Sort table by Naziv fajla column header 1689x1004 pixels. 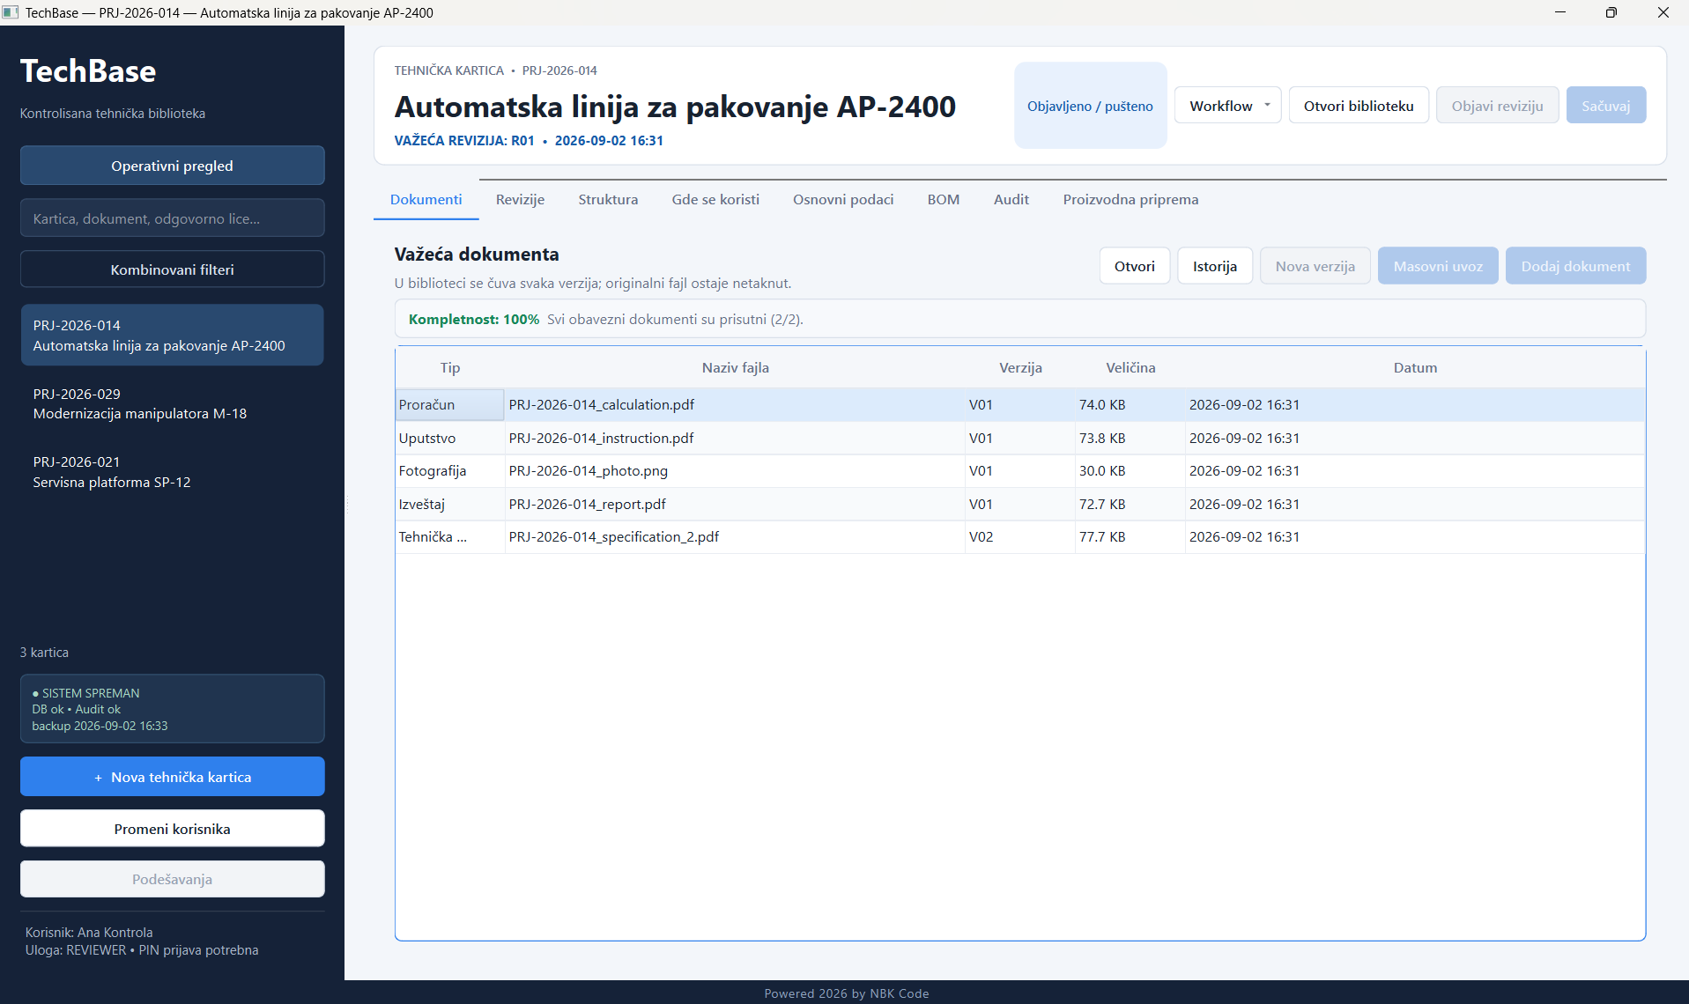click(x=736, y=368)
